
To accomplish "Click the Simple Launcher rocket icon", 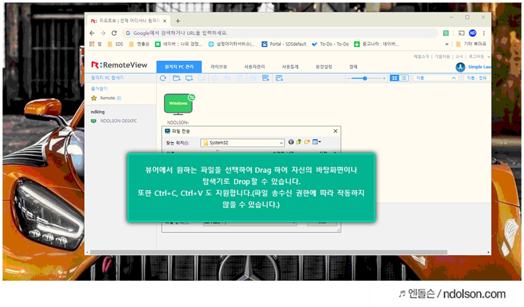I will (x=461, y=67).
